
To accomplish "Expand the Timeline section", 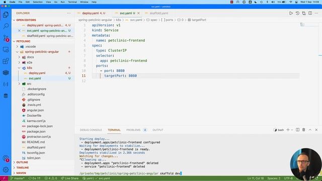I will point(23,167).
